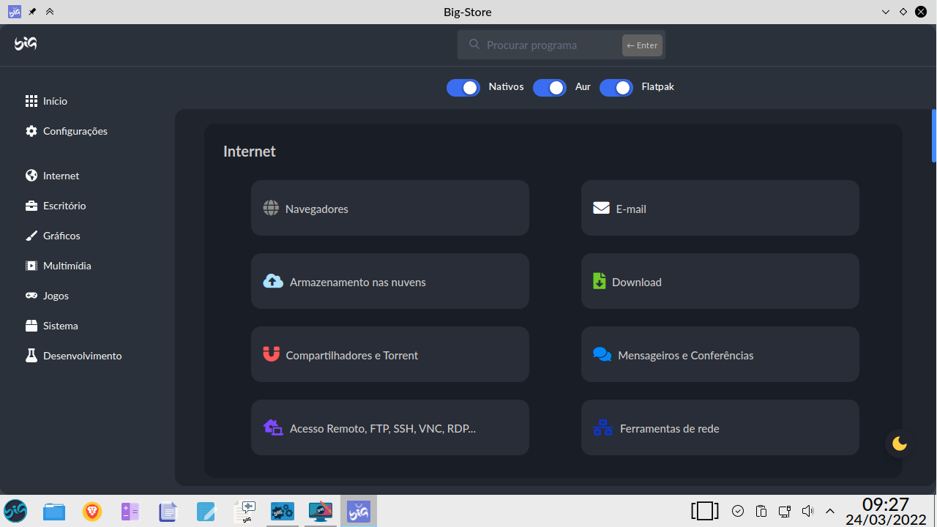
Task: Click the Mensageiros e Conferências card
Action: pyautogui.click(x=720, y=354)
